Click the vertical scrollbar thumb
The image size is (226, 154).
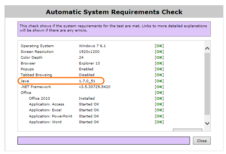tap(207, 83)
